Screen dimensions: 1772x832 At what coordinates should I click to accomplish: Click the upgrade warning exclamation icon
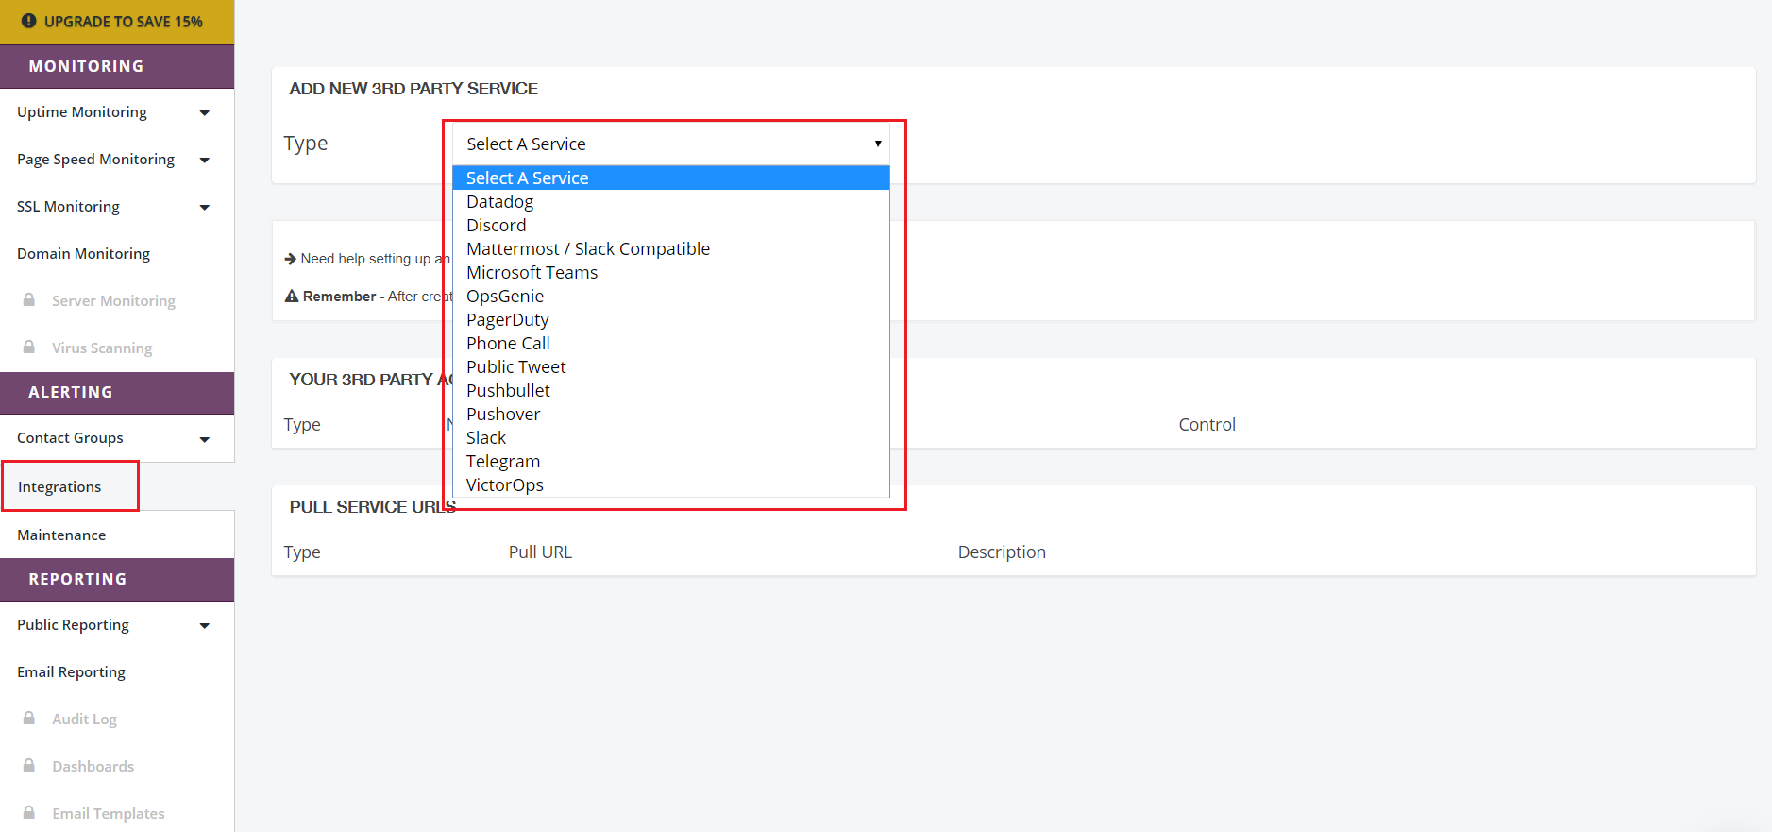[29, 21]
